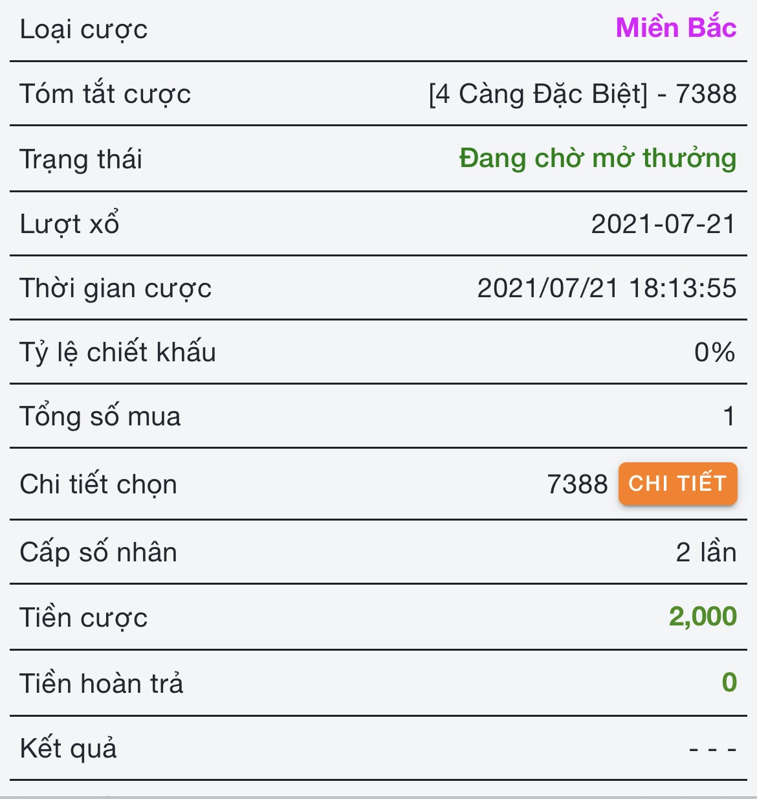Click the Tỷ lệ chiết khấu label

117,352
